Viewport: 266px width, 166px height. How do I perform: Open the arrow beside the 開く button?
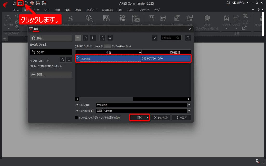[147, 117]
